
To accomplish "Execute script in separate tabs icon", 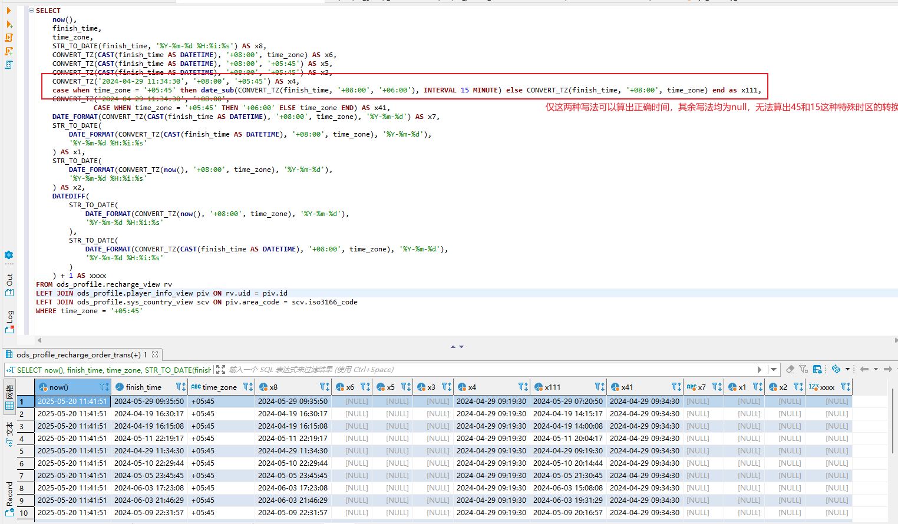I will (9, 51).
